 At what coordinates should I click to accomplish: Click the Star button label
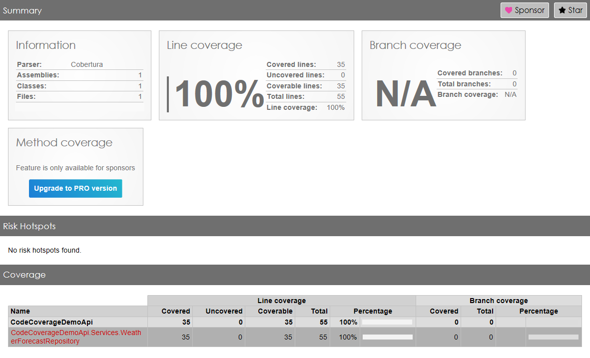576,10
